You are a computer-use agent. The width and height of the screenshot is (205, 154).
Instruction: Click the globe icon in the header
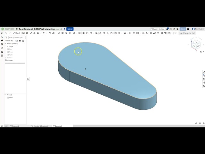[177, 29]
